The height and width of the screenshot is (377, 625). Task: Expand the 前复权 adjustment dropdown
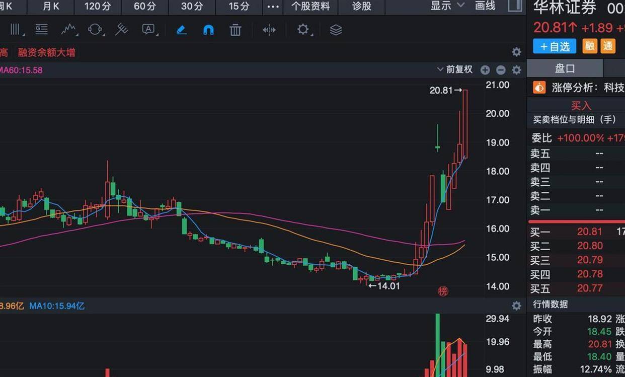[455, 69]
